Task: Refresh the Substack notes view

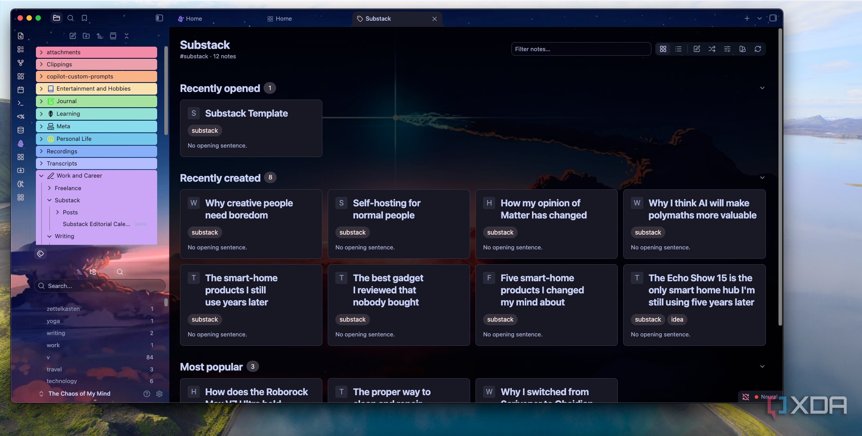Action: tap(758, 49)
